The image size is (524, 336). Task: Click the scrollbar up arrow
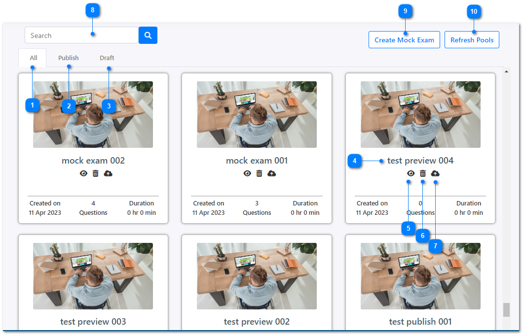(506, 71)
